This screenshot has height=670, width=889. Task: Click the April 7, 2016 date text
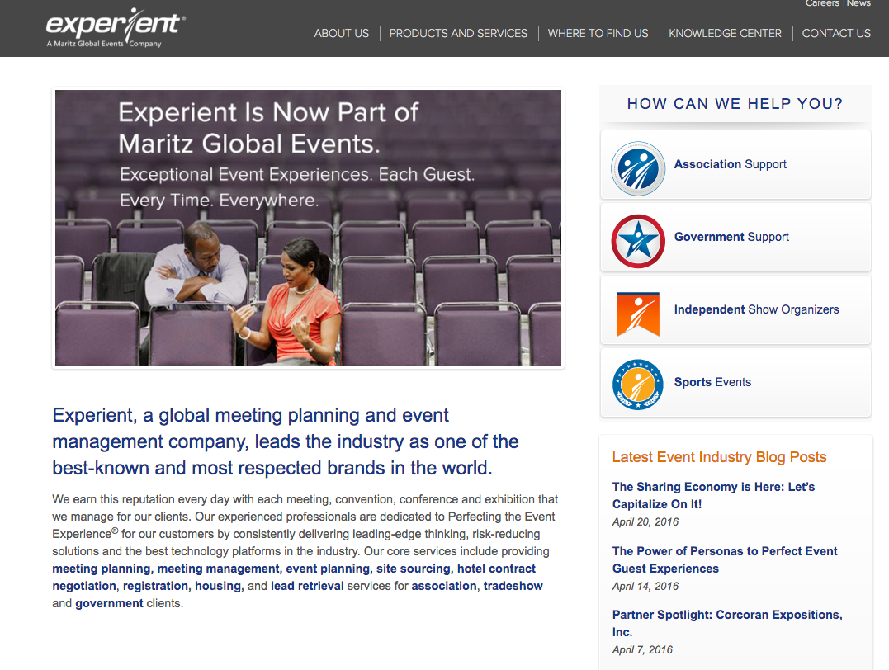click(642, 649)
